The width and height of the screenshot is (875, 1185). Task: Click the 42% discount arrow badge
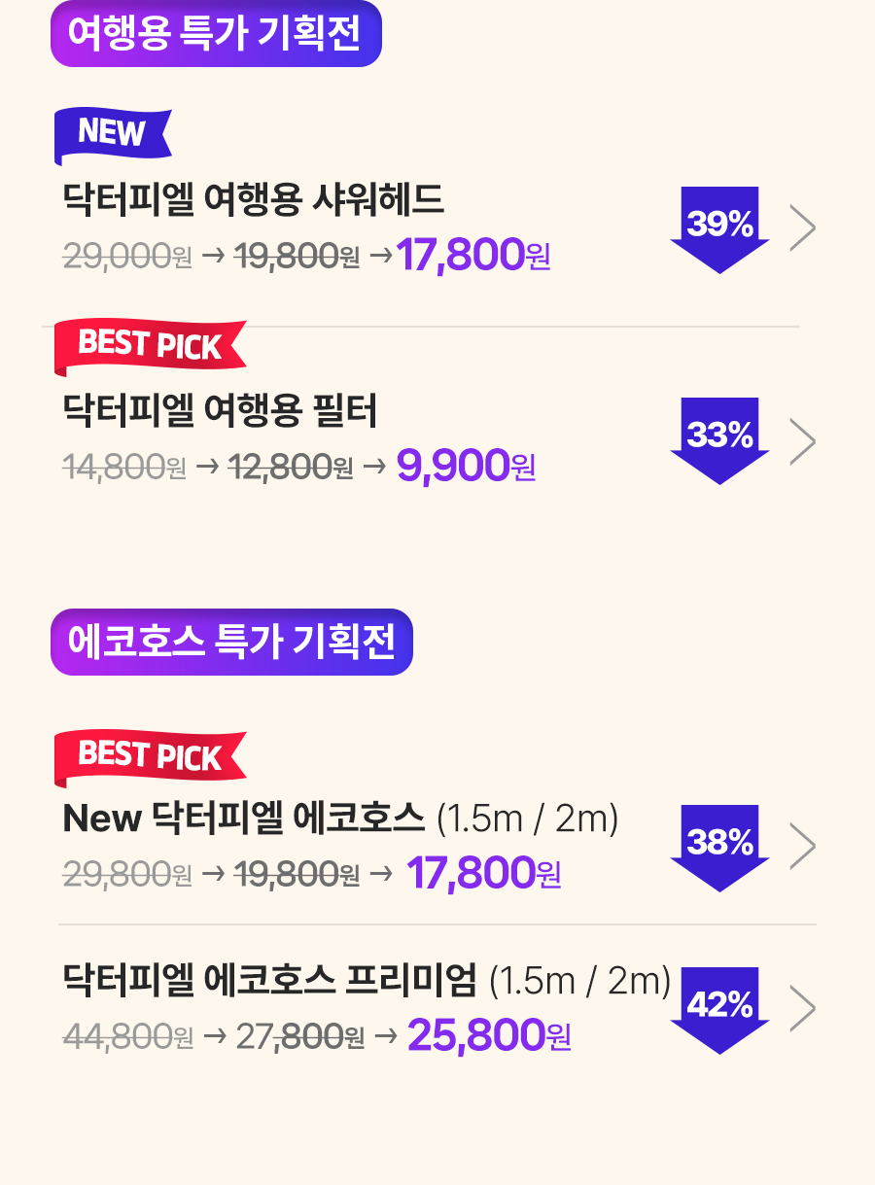(x=719, y=1011)
